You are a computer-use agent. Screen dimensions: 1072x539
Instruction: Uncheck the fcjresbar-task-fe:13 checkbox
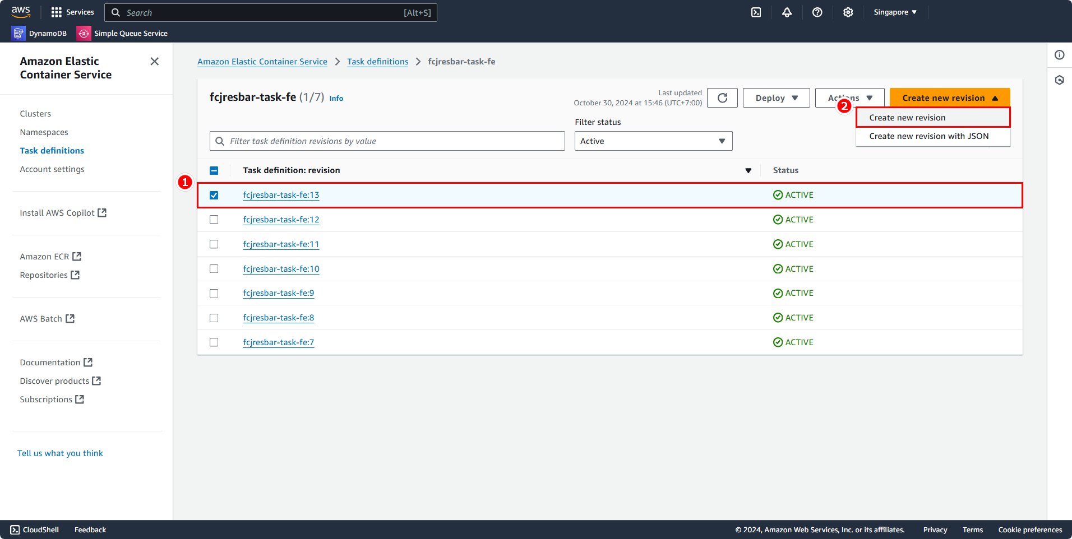coord(214,195)
